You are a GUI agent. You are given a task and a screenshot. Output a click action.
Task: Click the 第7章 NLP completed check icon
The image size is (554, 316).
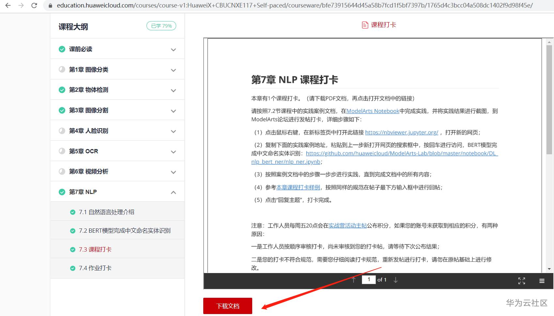[62, 192]
